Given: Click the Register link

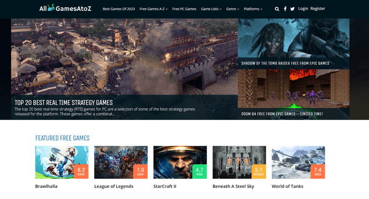Looking at the screenshot, I should click(317, 8).
